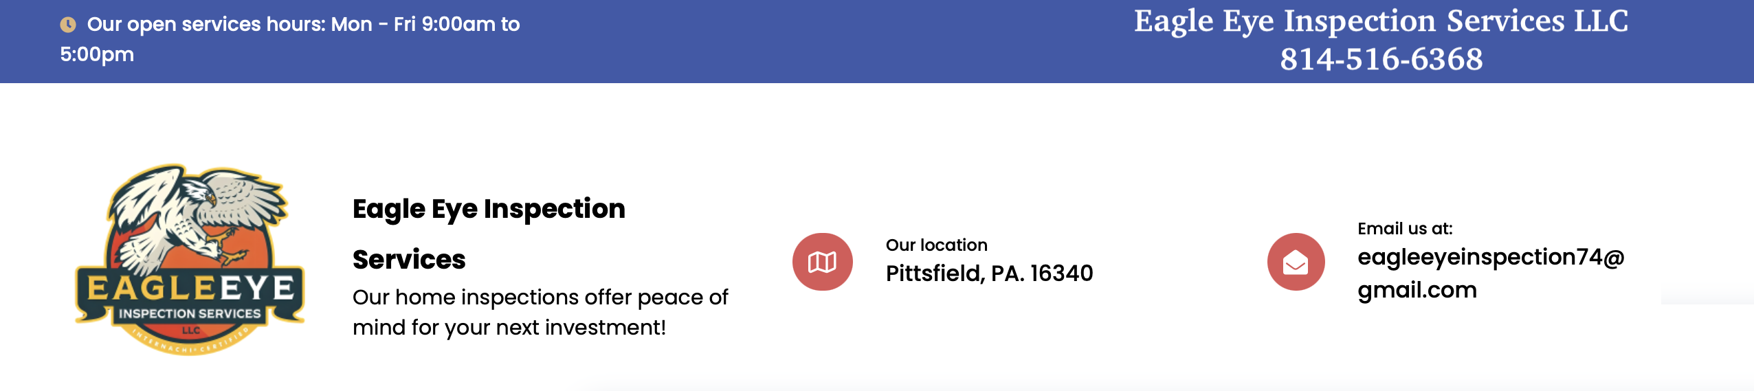Click the clock icon beside service hours
Image resolution: width=1754 pixels, height=391 pixels.
click(x=67, y=25)
